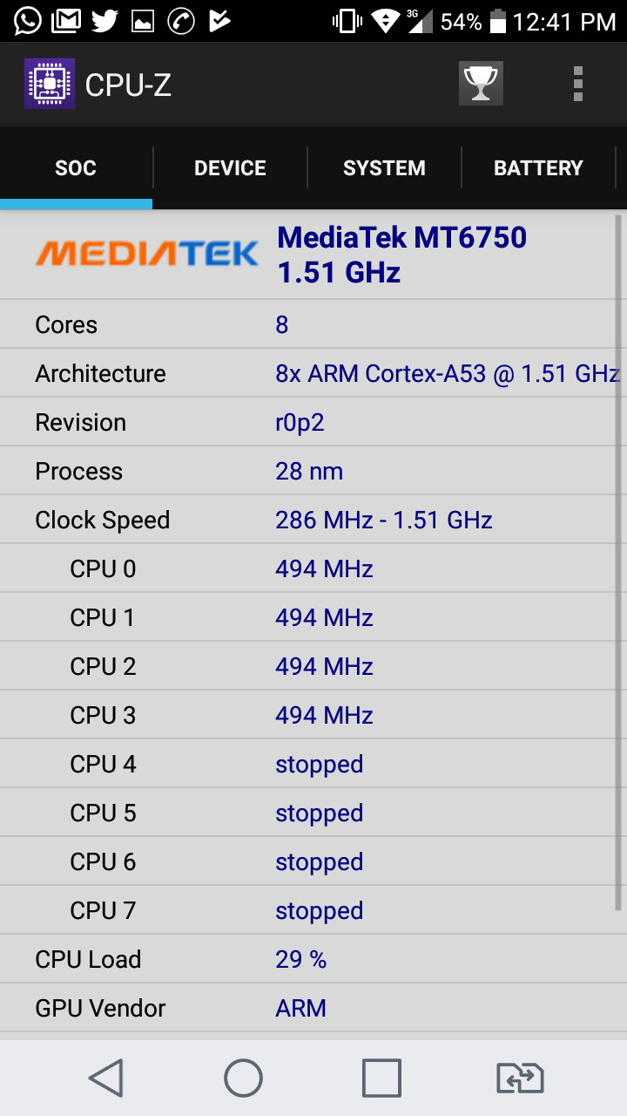Tap the screen switch icon in navigation bar
The width and height of the screenshot is (627, 1116).
click(520, 1078)
